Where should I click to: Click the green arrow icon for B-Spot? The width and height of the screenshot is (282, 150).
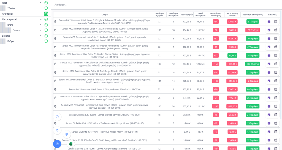tap(46, 41)
